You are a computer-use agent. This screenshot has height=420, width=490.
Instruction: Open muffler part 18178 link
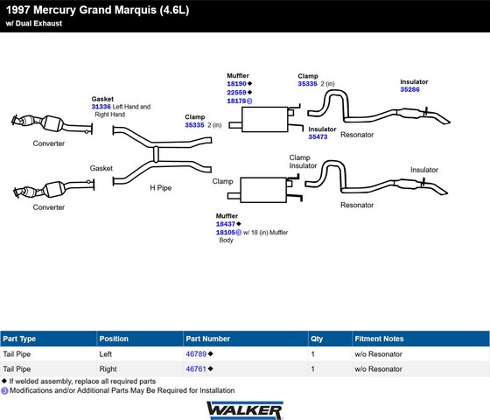click(x=236, y=101)
